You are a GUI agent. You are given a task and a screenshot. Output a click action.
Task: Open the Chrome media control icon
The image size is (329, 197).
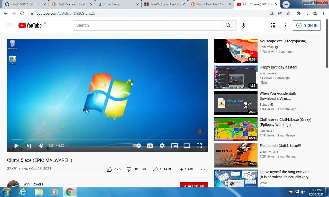tap(307, 13)
